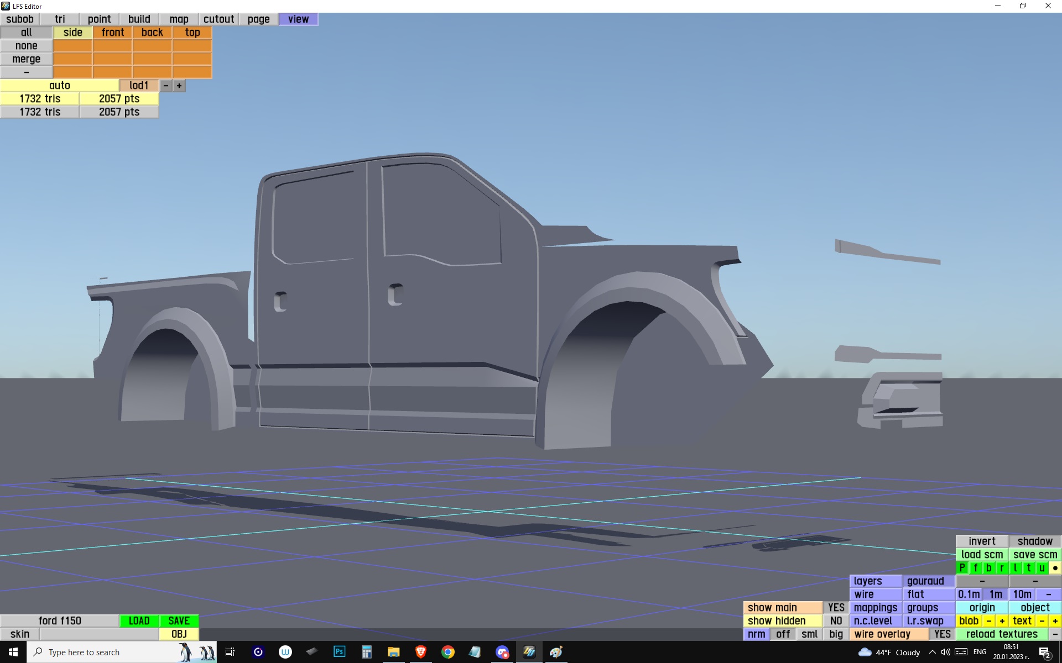This screenshot has width=1062, height=663.
Task: Open the cutout tab
Action: pyautogui.click(x=218, y=19)
